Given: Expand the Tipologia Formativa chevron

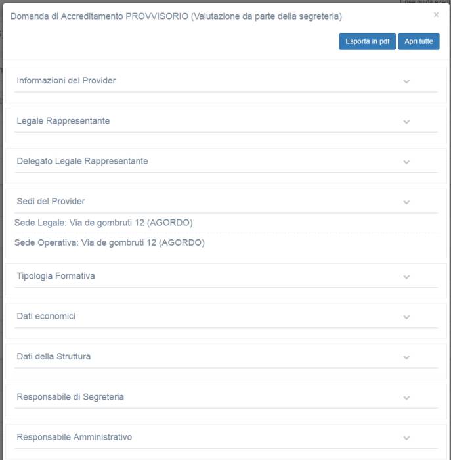Looking at the screenshot, I should tap(406, 277).
